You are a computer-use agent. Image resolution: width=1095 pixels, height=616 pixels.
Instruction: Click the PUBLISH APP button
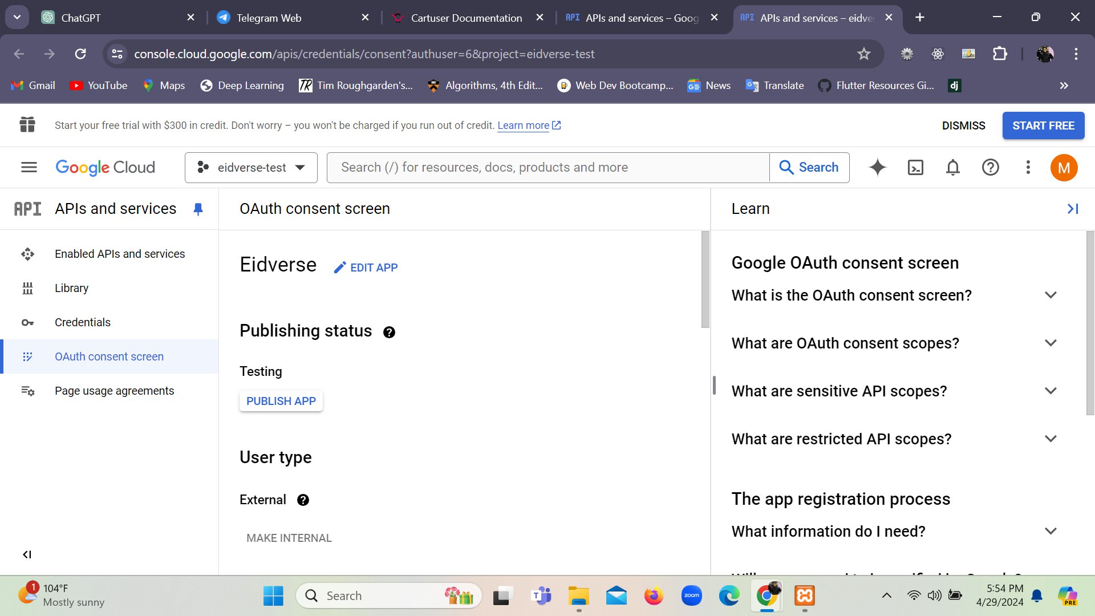point(281,401)
